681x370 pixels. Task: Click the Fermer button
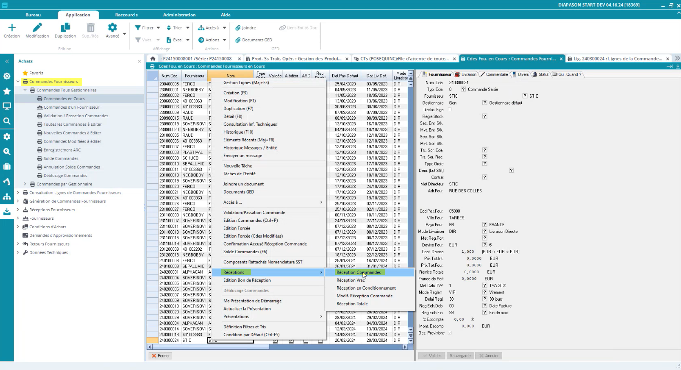(160, 356)
